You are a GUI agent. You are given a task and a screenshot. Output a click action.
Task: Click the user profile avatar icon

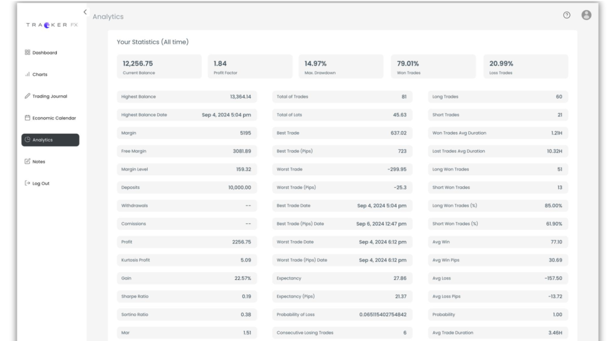tap(586, 15)
